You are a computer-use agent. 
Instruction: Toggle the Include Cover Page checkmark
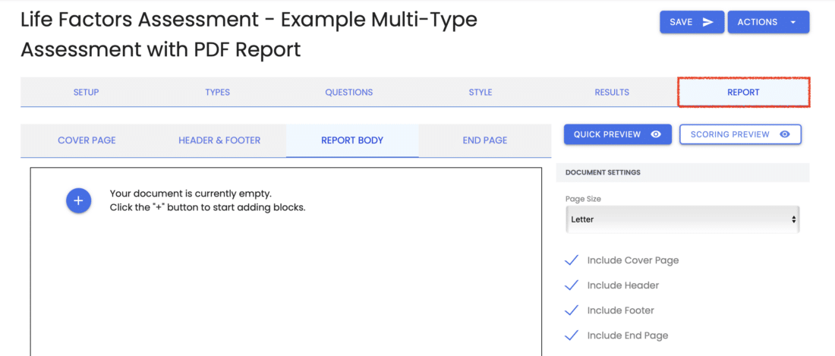pos(572,260)
